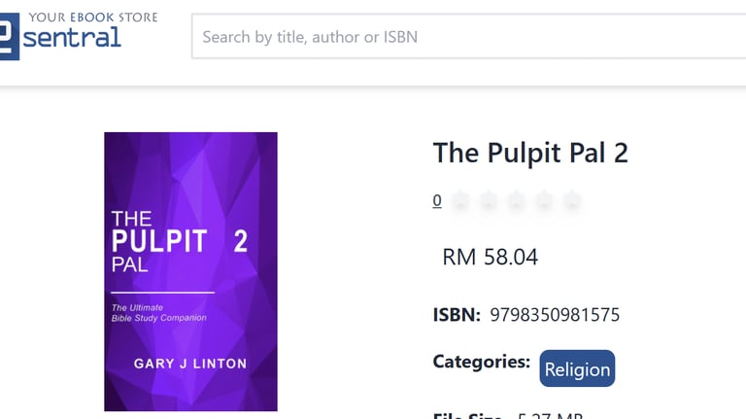The height and width of the screenshot is (419, 746).
Task: Click the first rating star
Action: [x=461, y=201]
